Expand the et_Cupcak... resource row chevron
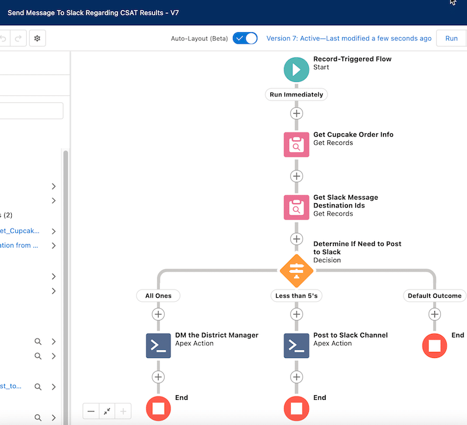 [54, 231]
